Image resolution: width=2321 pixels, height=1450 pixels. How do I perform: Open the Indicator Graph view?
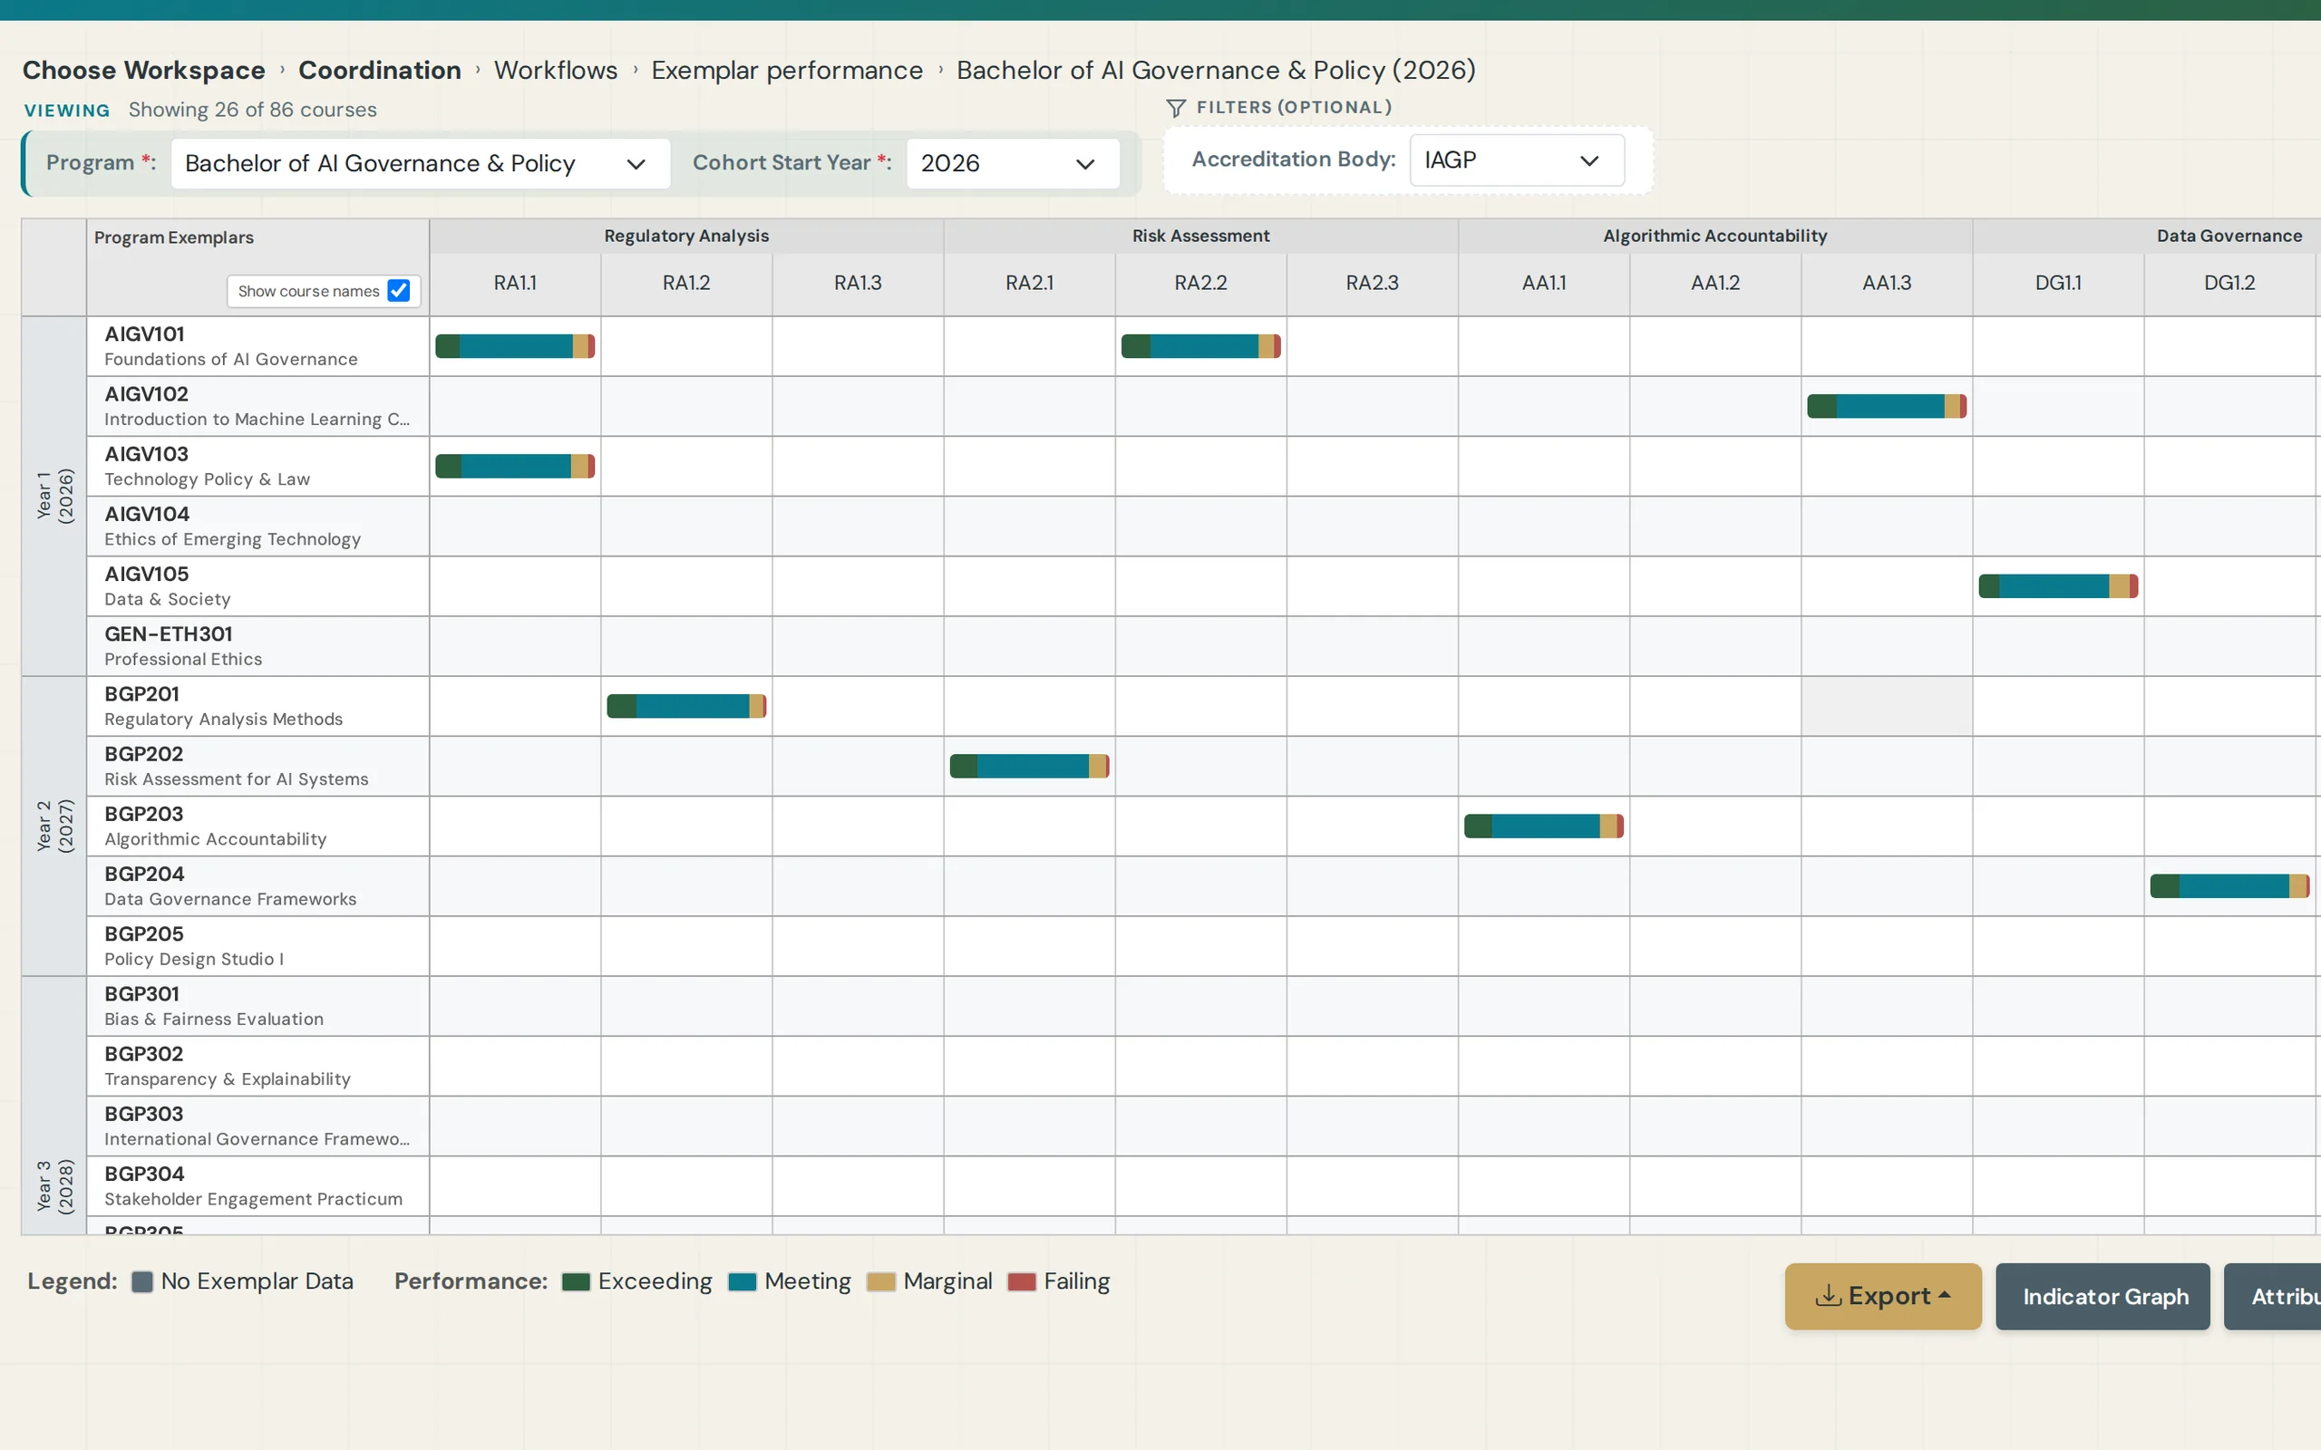pyautogui.click(x=2102, y=1296)
